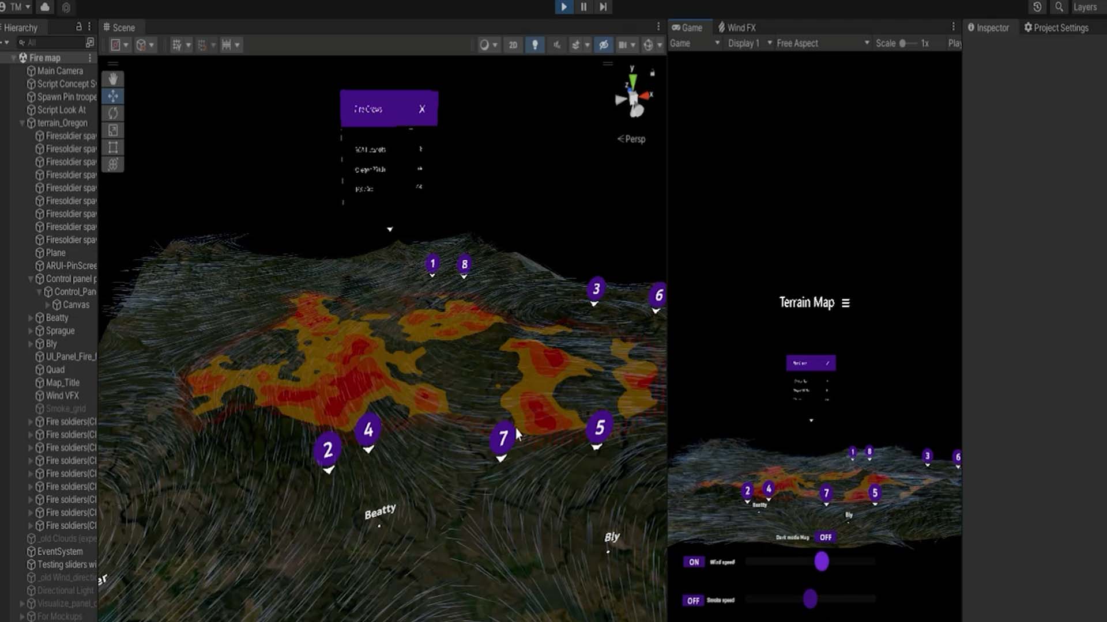1107x622 pixels.
Task: Expand the Beatty tree item
Action: click(31, 318)
